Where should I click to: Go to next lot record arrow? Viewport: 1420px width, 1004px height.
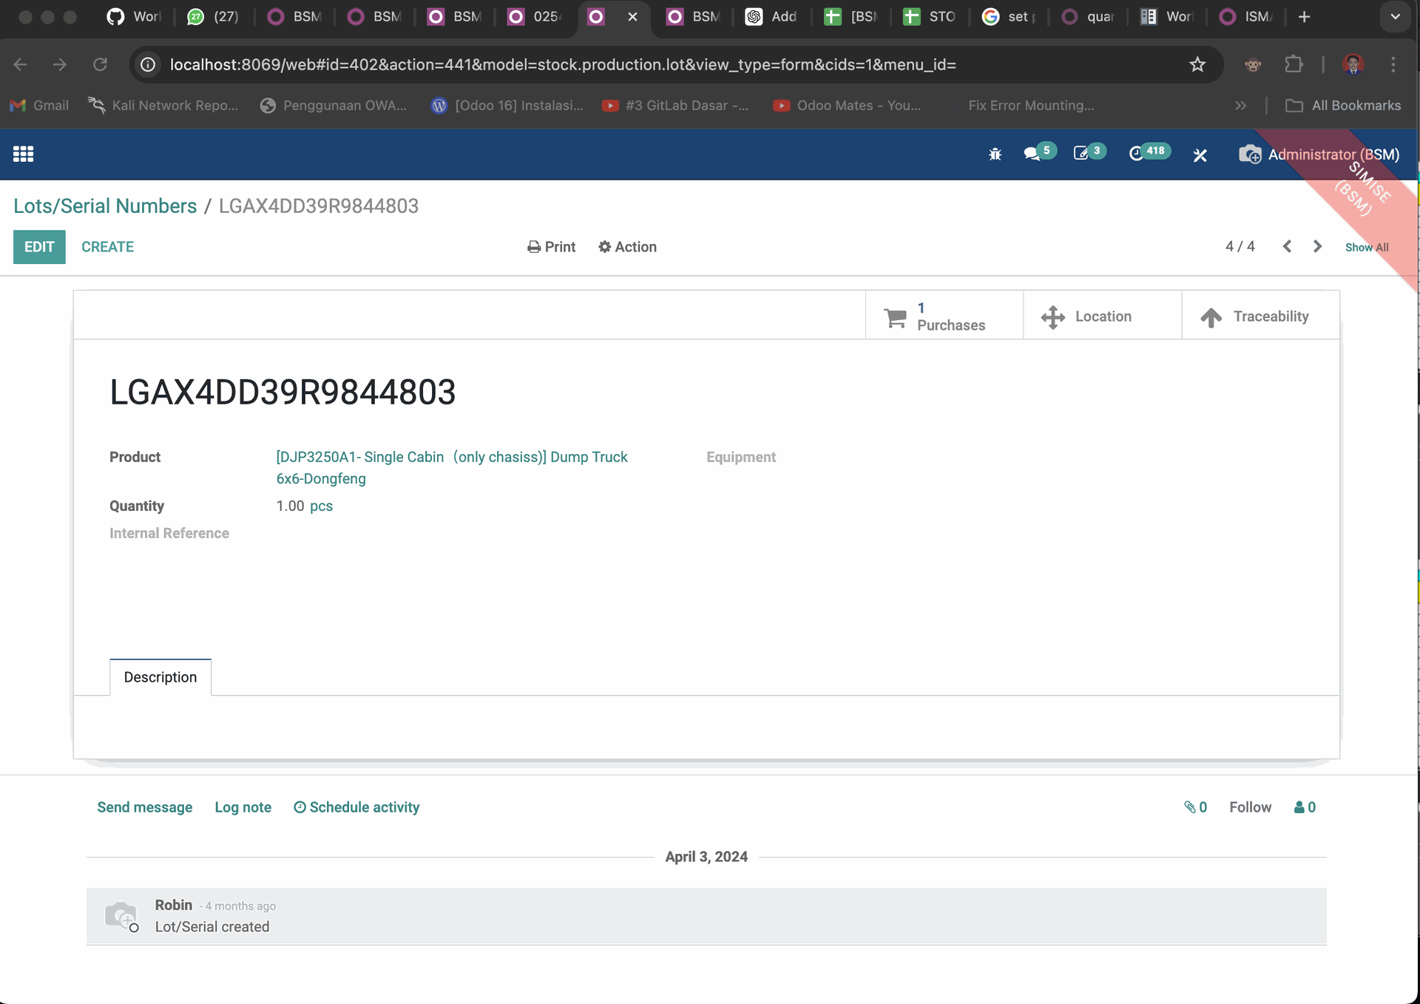pos(1317,246)
